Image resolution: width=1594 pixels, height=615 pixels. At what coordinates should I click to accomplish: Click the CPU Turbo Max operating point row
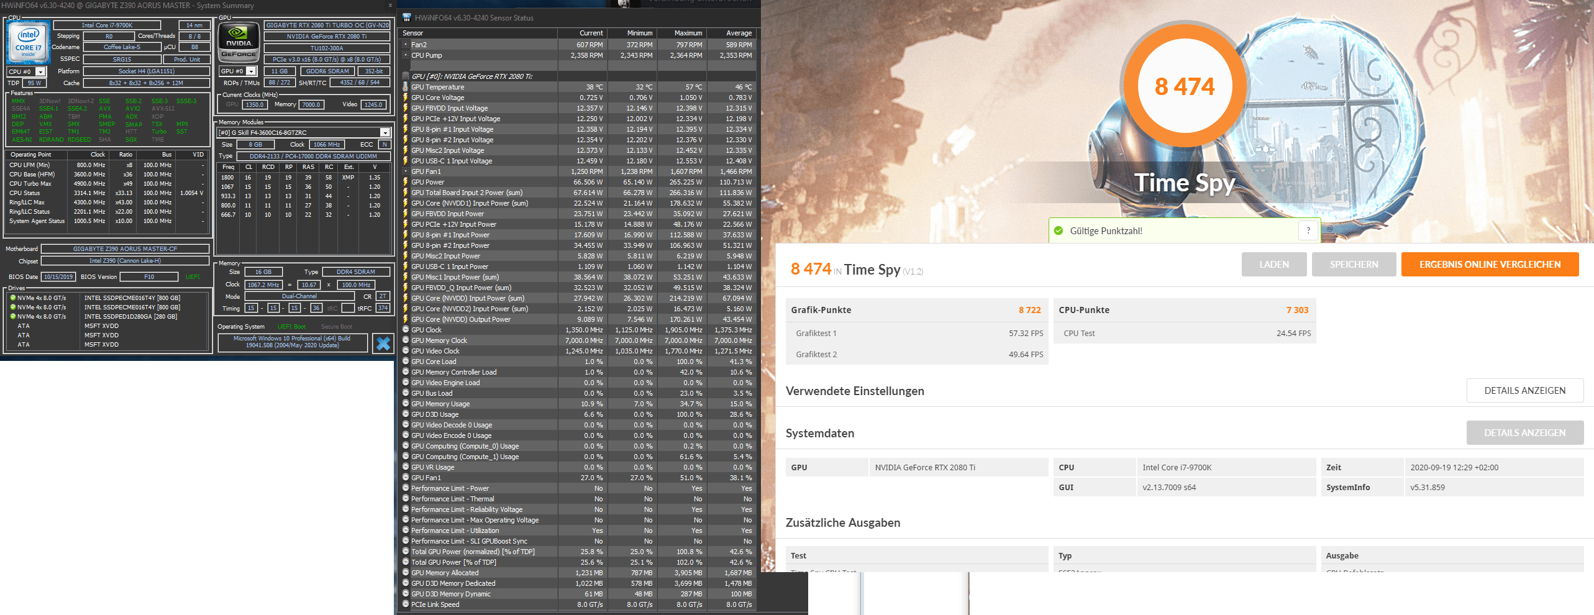(x=107, y=184)
